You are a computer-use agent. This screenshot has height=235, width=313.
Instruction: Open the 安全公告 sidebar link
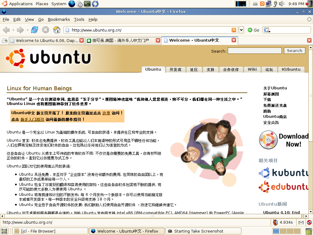coord(271,122)
